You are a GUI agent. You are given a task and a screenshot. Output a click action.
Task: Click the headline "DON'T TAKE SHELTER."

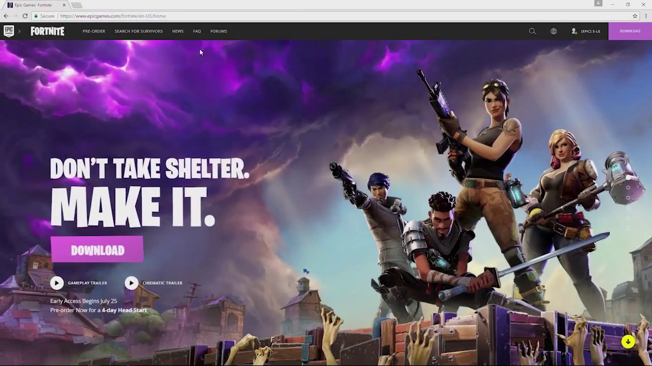(150, 168)
